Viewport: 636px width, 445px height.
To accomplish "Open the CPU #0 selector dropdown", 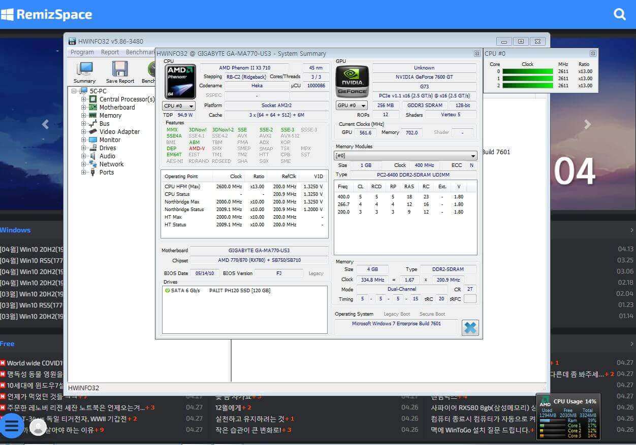I will (x=179, y=106).
